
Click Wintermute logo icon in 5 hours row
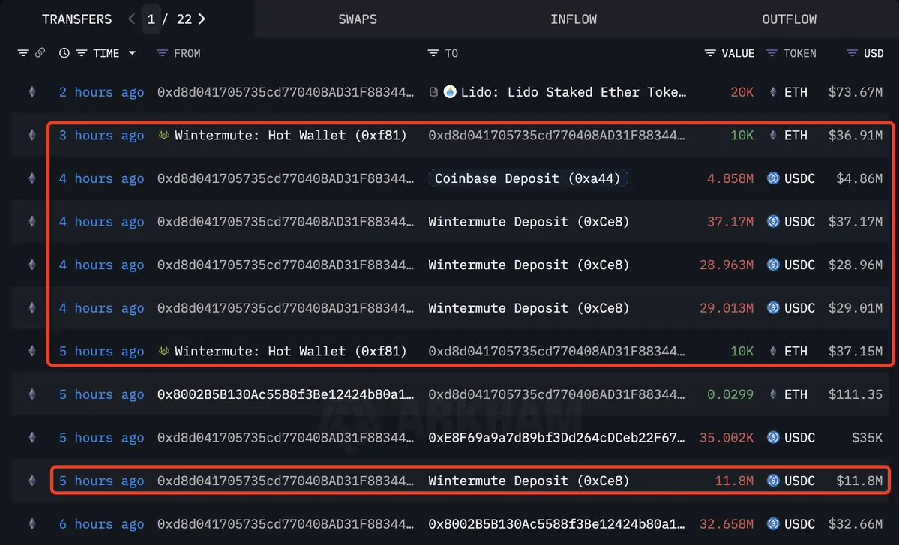pos(164,351)
